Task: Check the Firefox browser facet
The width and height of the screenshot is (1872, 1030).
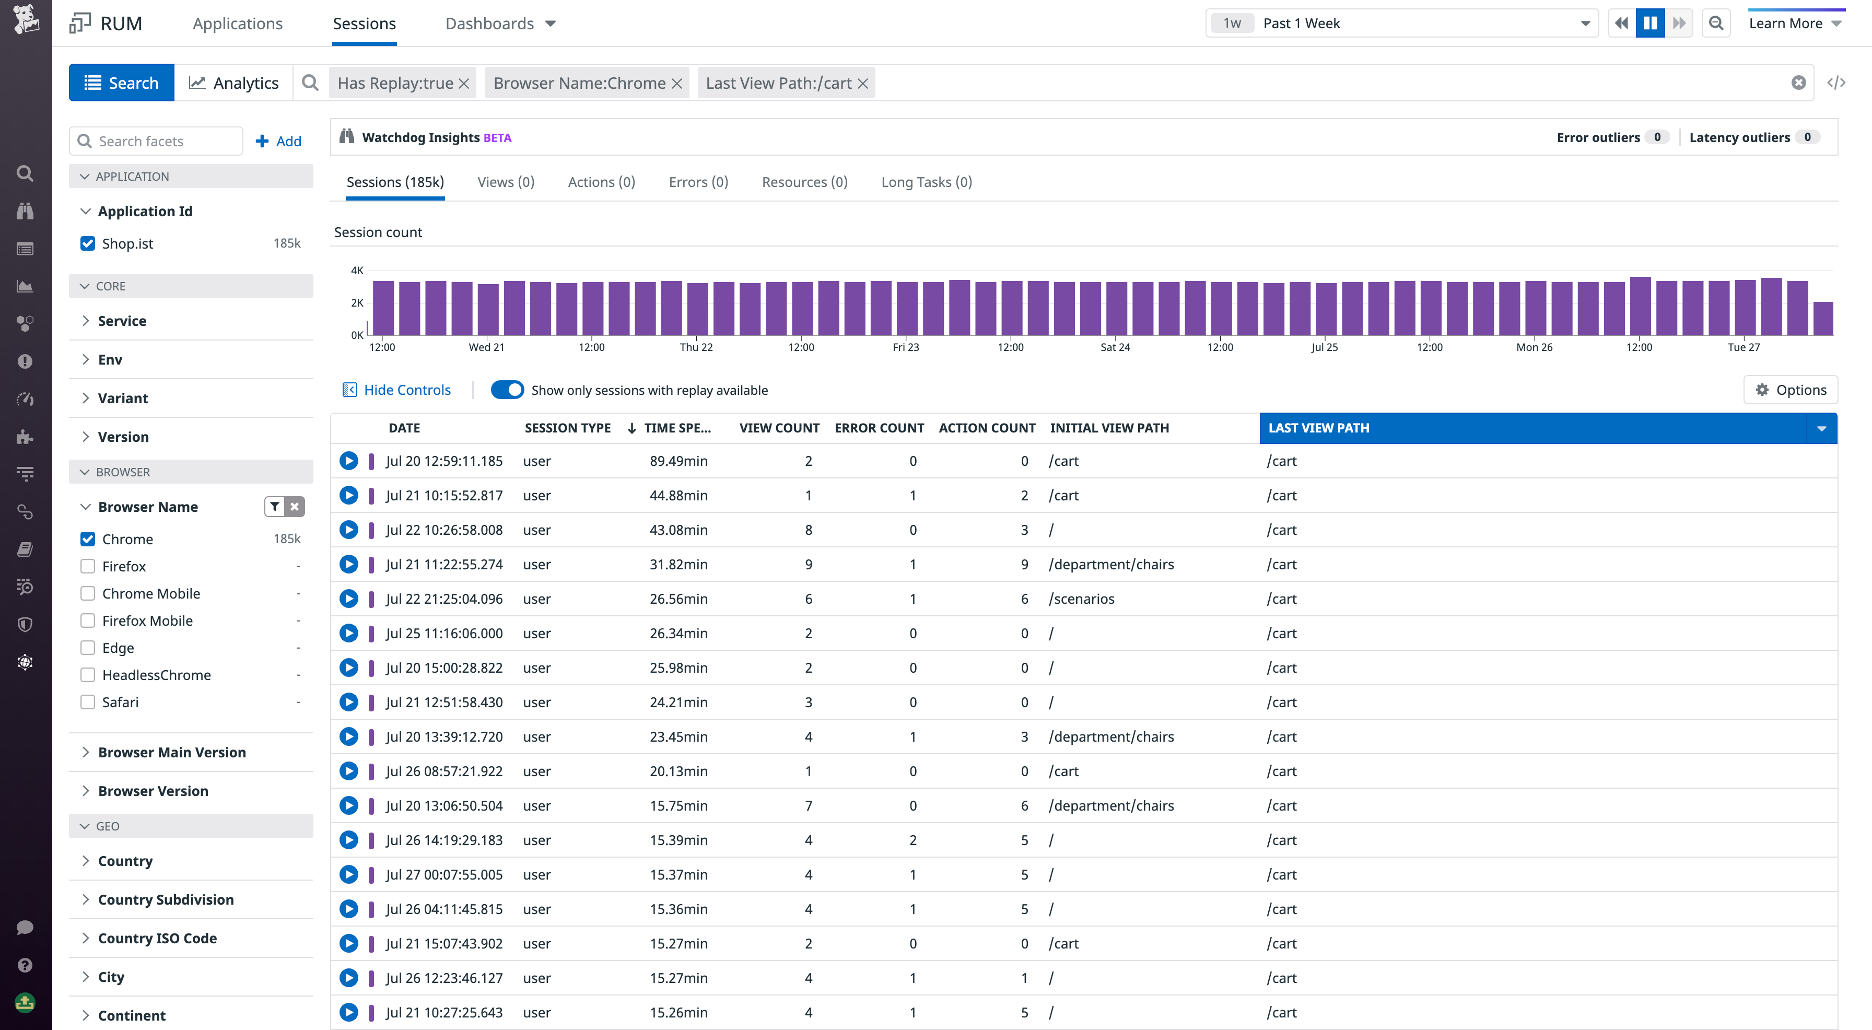Action: click(87, 566)
